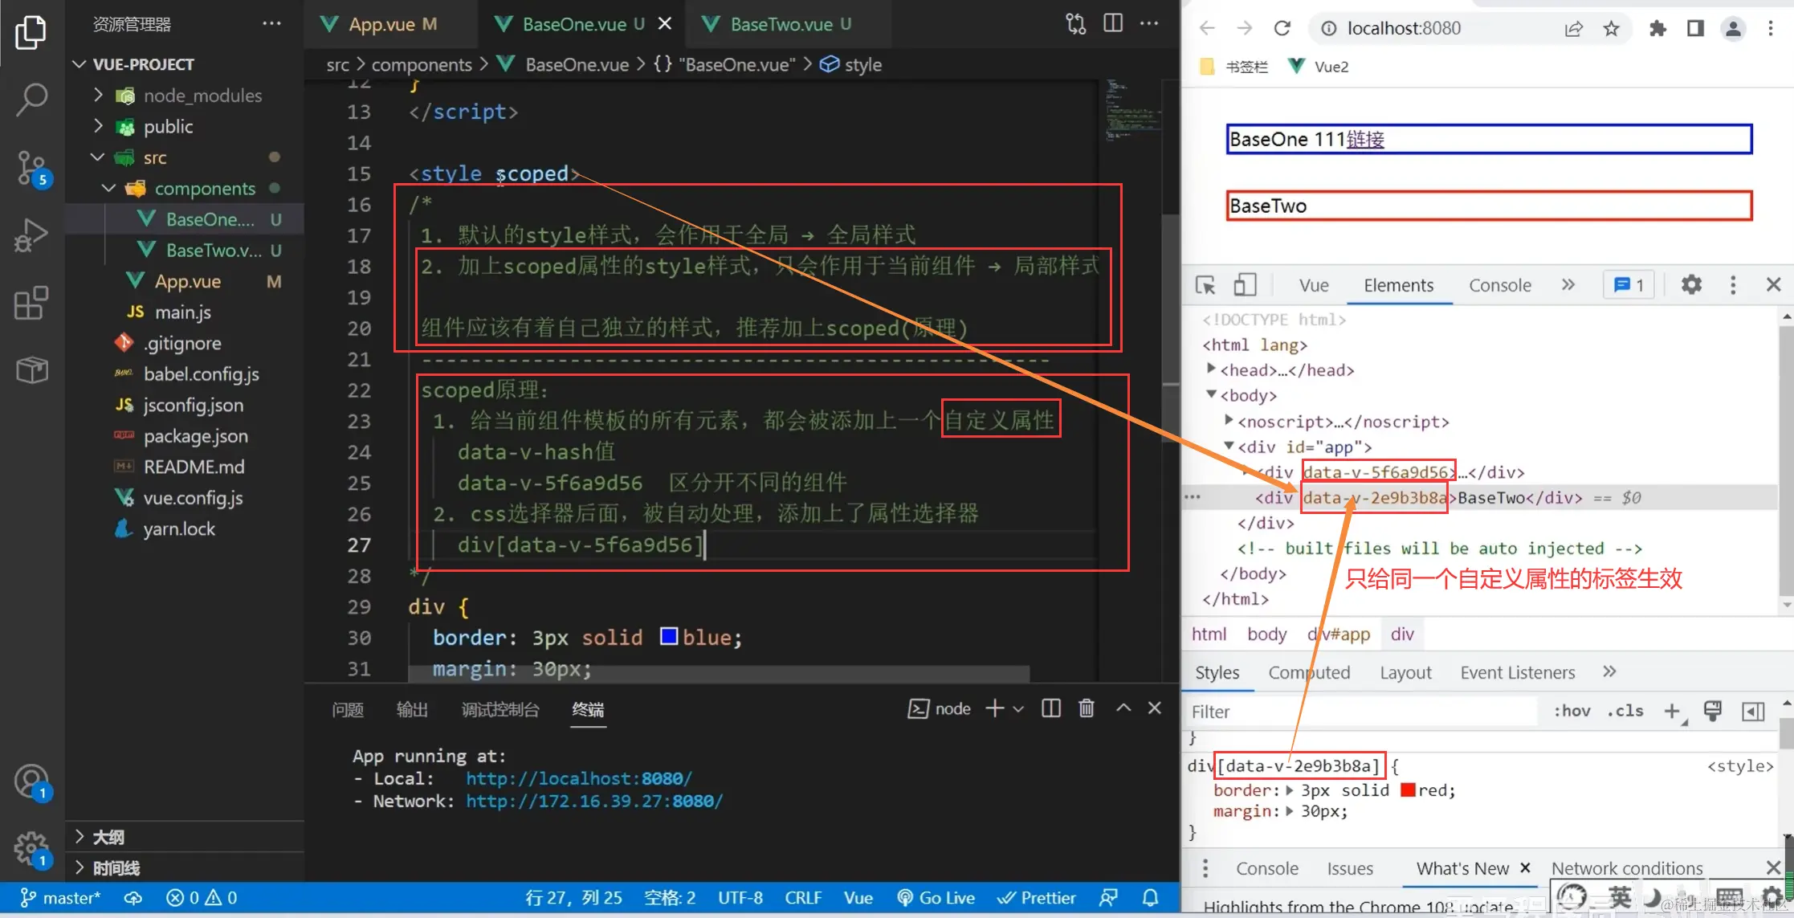Open Chrome extensions puzzle icon
Viewport: 1794px width, 918px height.
click(x=1657, y=28)
